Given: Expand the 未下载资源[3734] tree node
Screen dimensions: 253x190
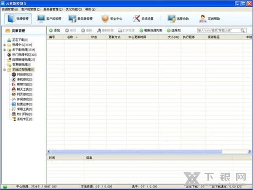Looking at the screenshot, I should point(4,50).
